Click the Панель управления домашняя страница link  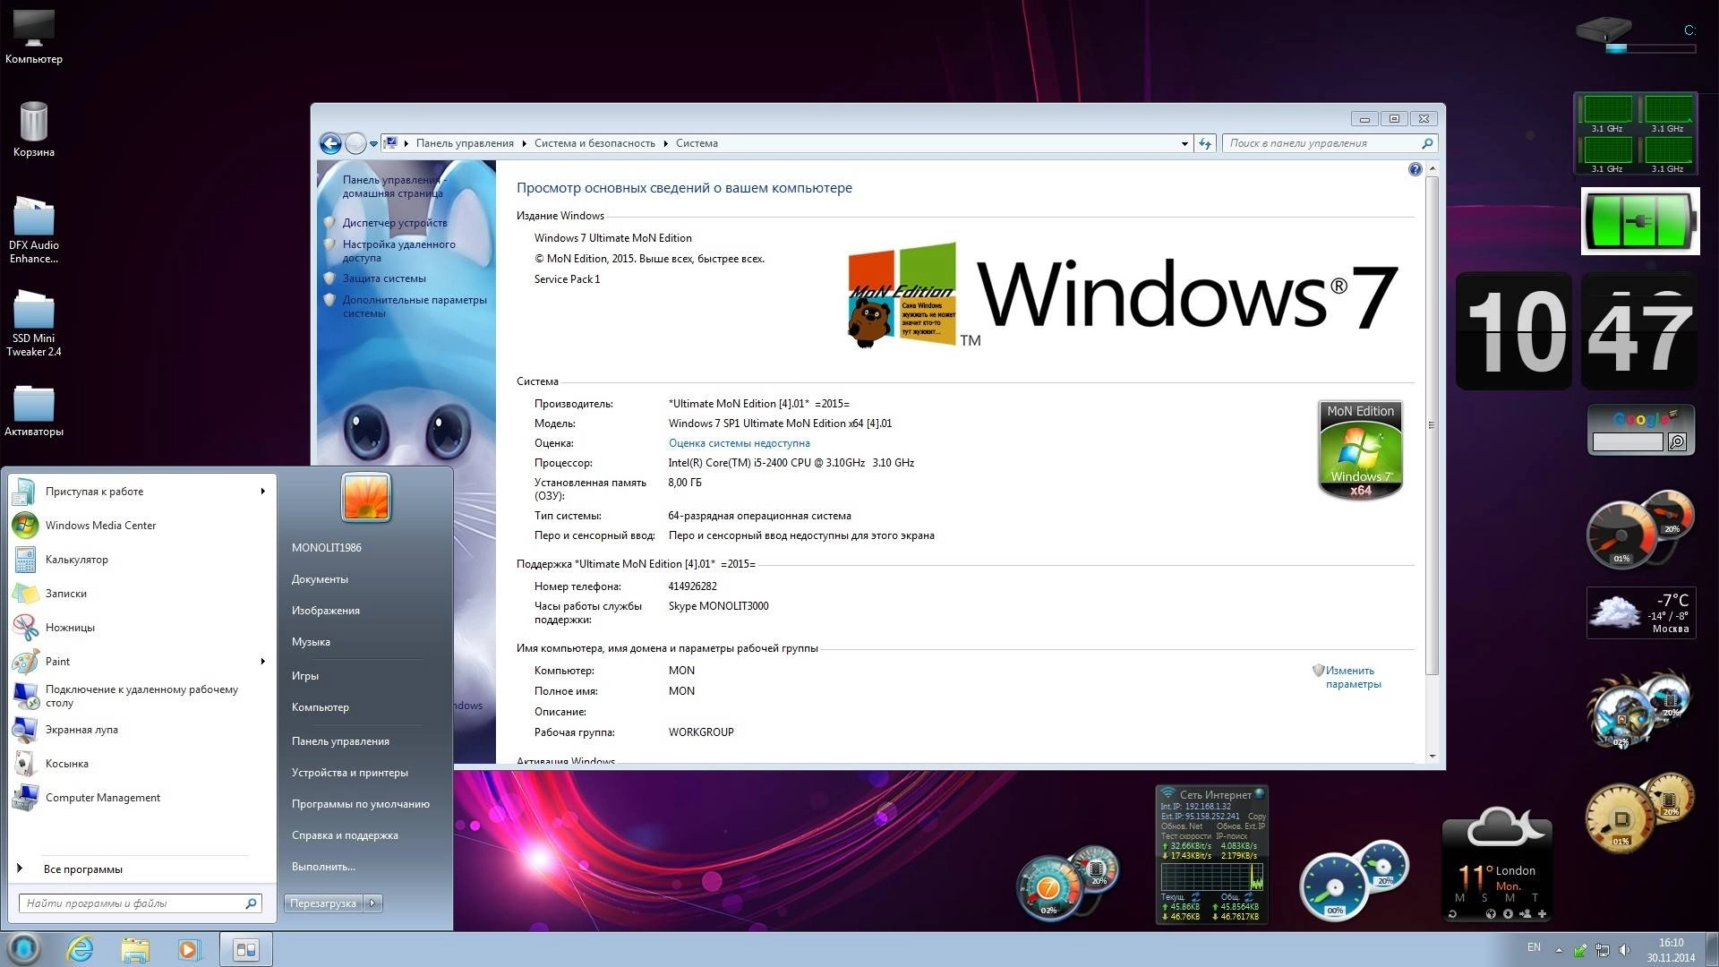coord(393,186)
